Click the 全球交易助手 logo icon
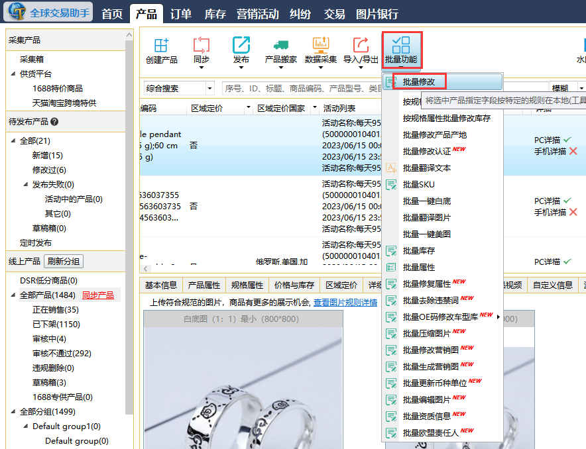The height and width of the screenshot is (449, 586). 17,11
